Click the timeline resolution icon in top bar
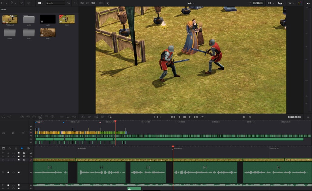 coord(280,3)
